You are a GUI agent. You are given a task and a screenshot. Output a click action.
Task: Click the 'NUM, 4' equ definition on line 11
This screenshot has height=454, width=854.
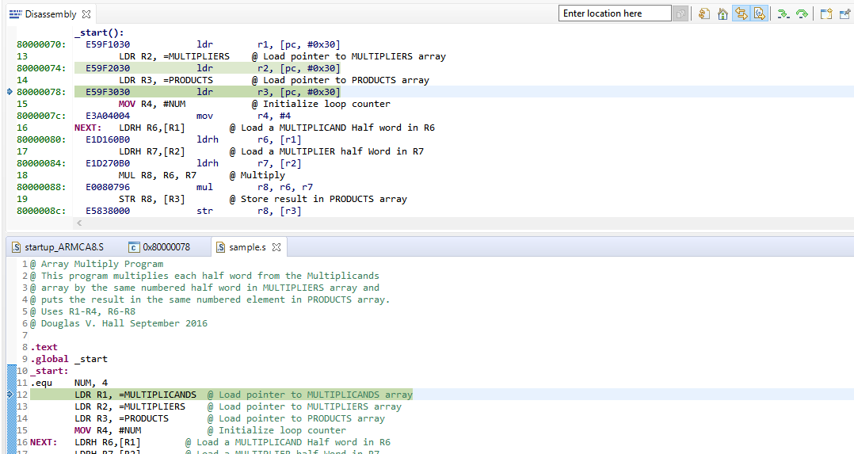pos(91,383)
